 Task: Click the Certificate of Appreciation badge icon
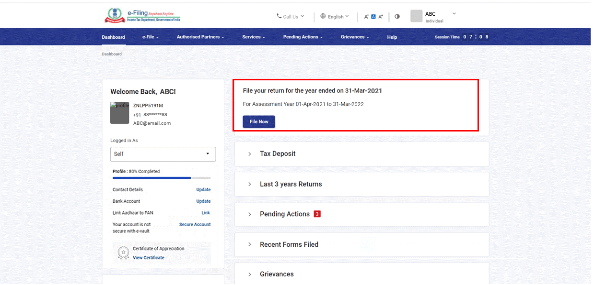[124, 252]
